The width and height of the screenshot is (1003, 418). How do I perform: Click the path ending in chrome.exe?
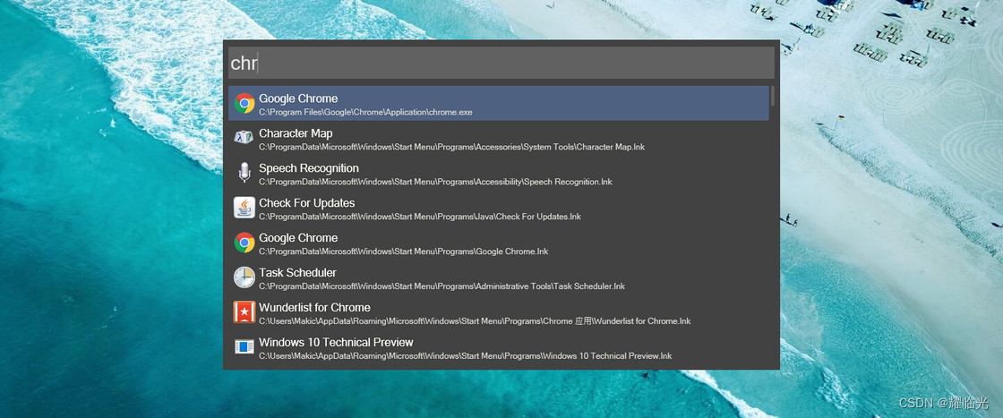coord(366,113)
